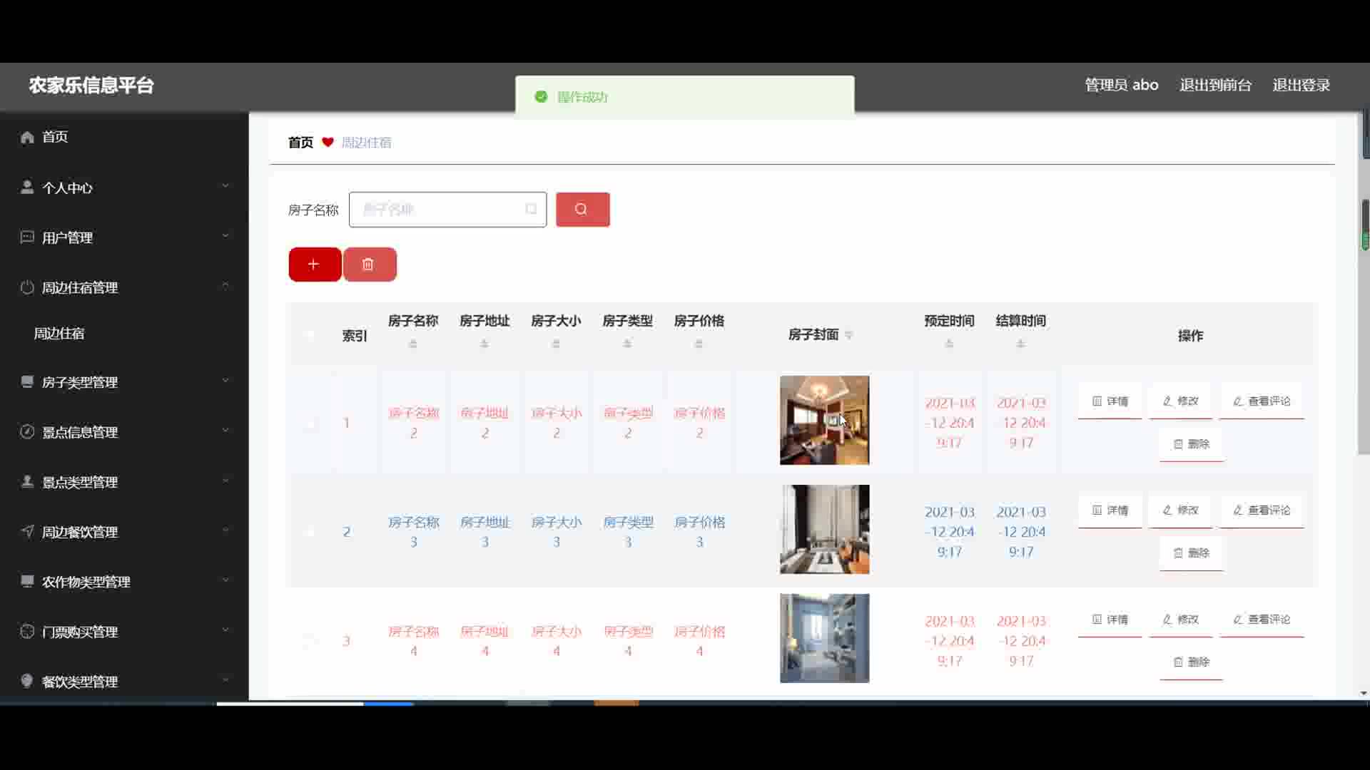The width and height of the screenshot is (1370, 770).
Task: Click the heart icon in breadcrumb
Action: [328, 142]
